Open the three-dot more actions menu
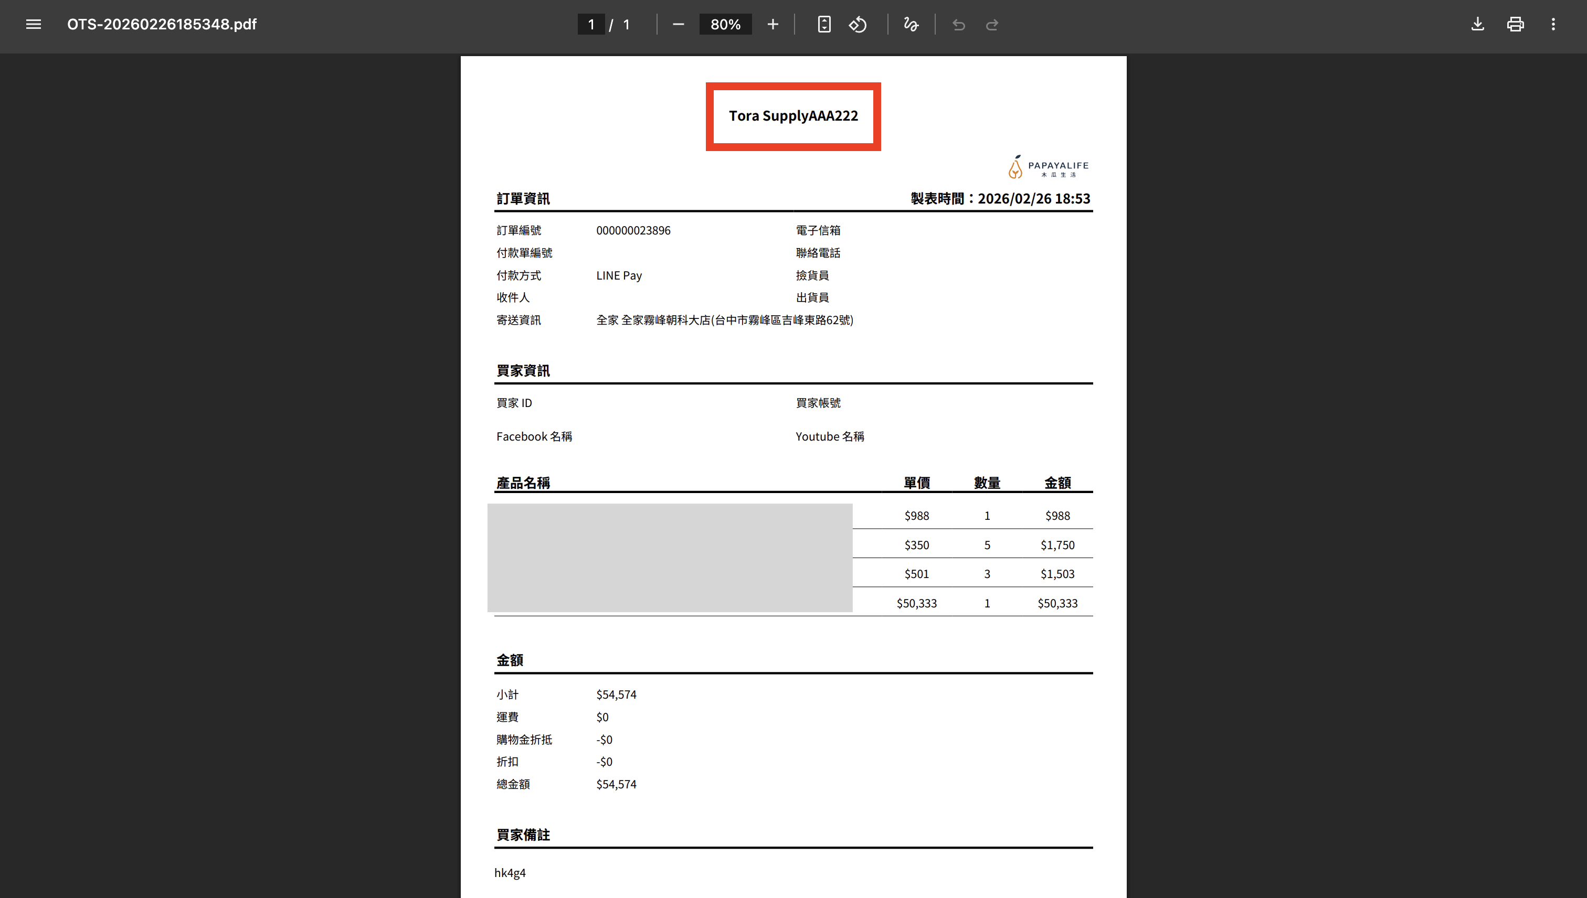 point(1553,25)
